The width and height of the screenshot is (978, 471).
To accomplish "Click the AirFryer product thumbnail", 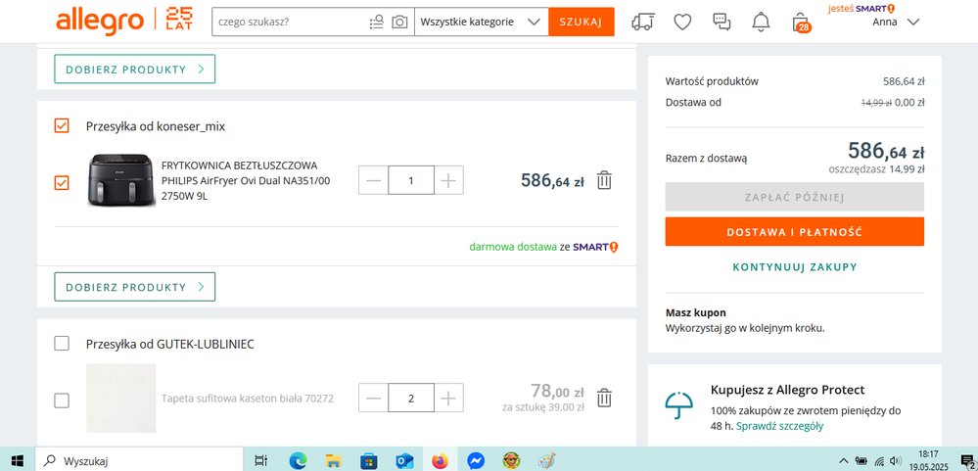I will tap(119, 179).
